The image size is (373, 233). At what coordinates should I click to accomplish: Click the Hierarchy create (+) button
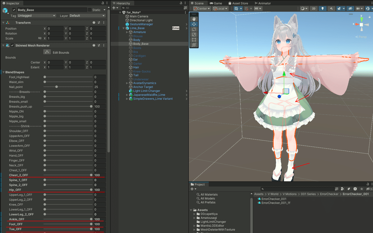[115, 8]
